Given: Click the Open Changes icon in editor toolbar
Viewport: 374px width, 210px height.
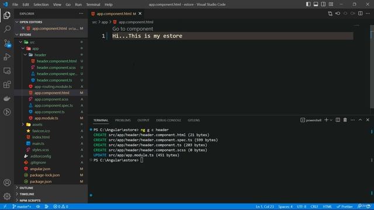Looking at the screenshot, I should (330, 13).
